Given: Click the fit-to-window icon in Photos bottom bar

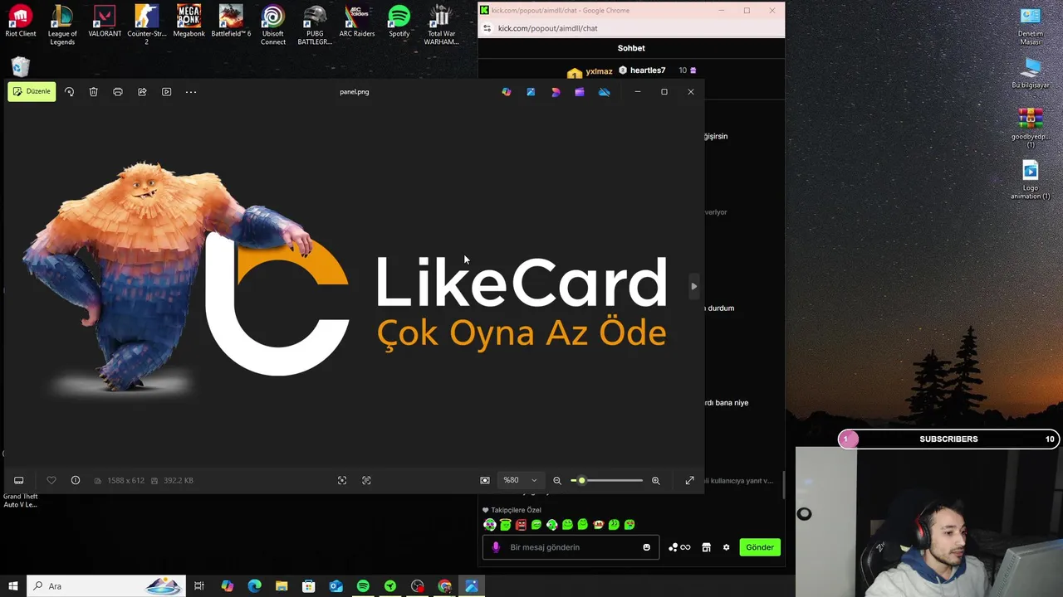Looking at the screenshot, I should (342, 480).
